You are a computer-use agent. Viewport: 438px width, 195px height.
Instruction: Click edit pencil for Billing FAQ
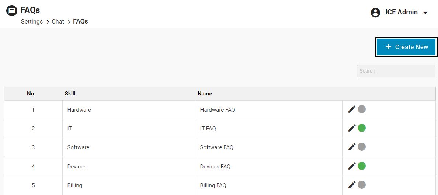coord(352,185)
